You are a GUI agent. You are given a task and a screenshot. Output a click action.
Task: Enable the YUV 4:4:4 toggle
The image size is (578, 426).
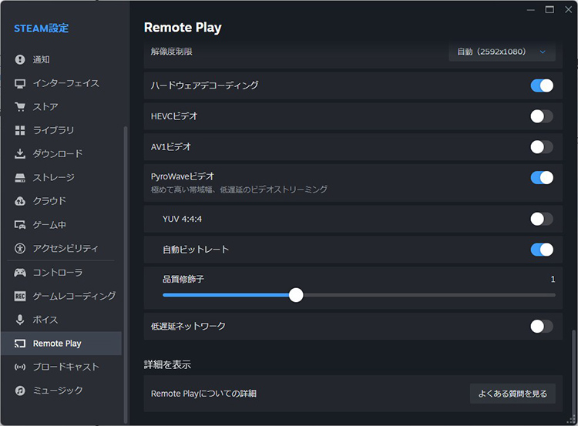(542, 219)
